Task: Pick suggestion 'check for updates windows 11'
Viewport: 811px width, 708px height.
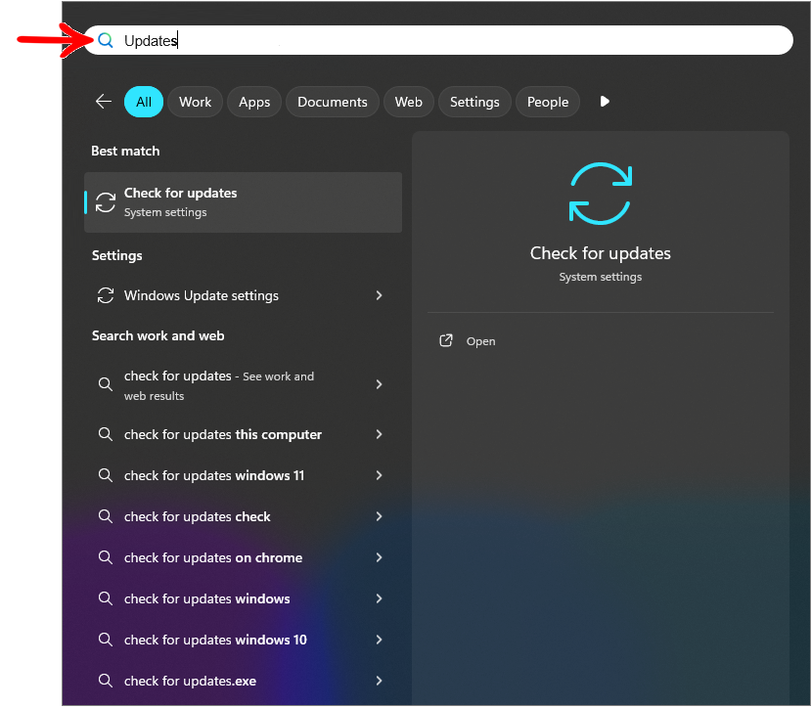Action: coord(243,475)
